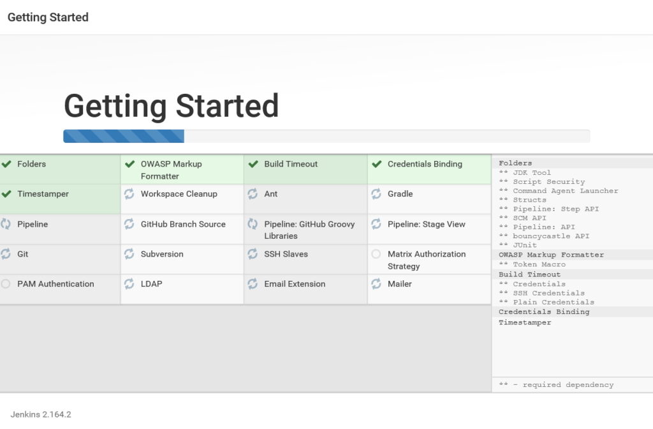The image size is (653, 429).
Task: Click the Token Macro log entry
Action: (x=539, y=264)
